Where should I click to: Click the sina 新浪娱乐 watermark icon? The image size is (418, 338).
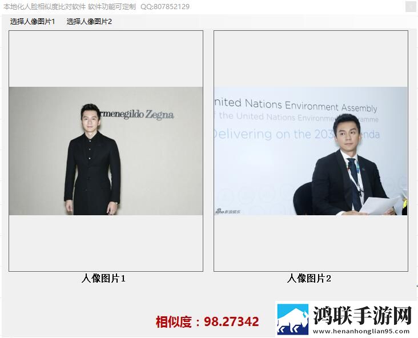click(x=228, y=212)
